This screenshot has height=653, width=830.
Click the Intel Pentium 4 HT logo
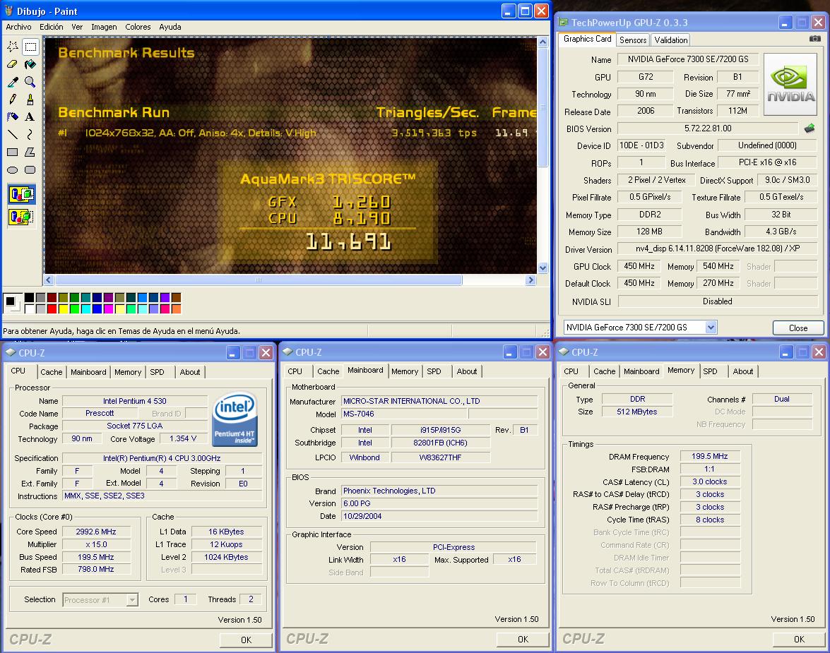[235, 419]
